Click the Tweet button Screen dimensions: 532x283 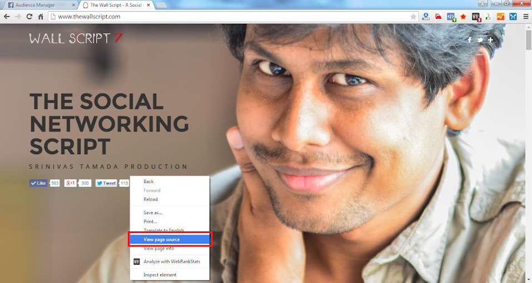[x=107, y=183]
